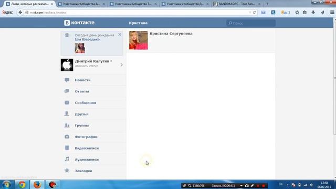
Task: Open the bookmarks list clipboard icon
Action: 304,13
